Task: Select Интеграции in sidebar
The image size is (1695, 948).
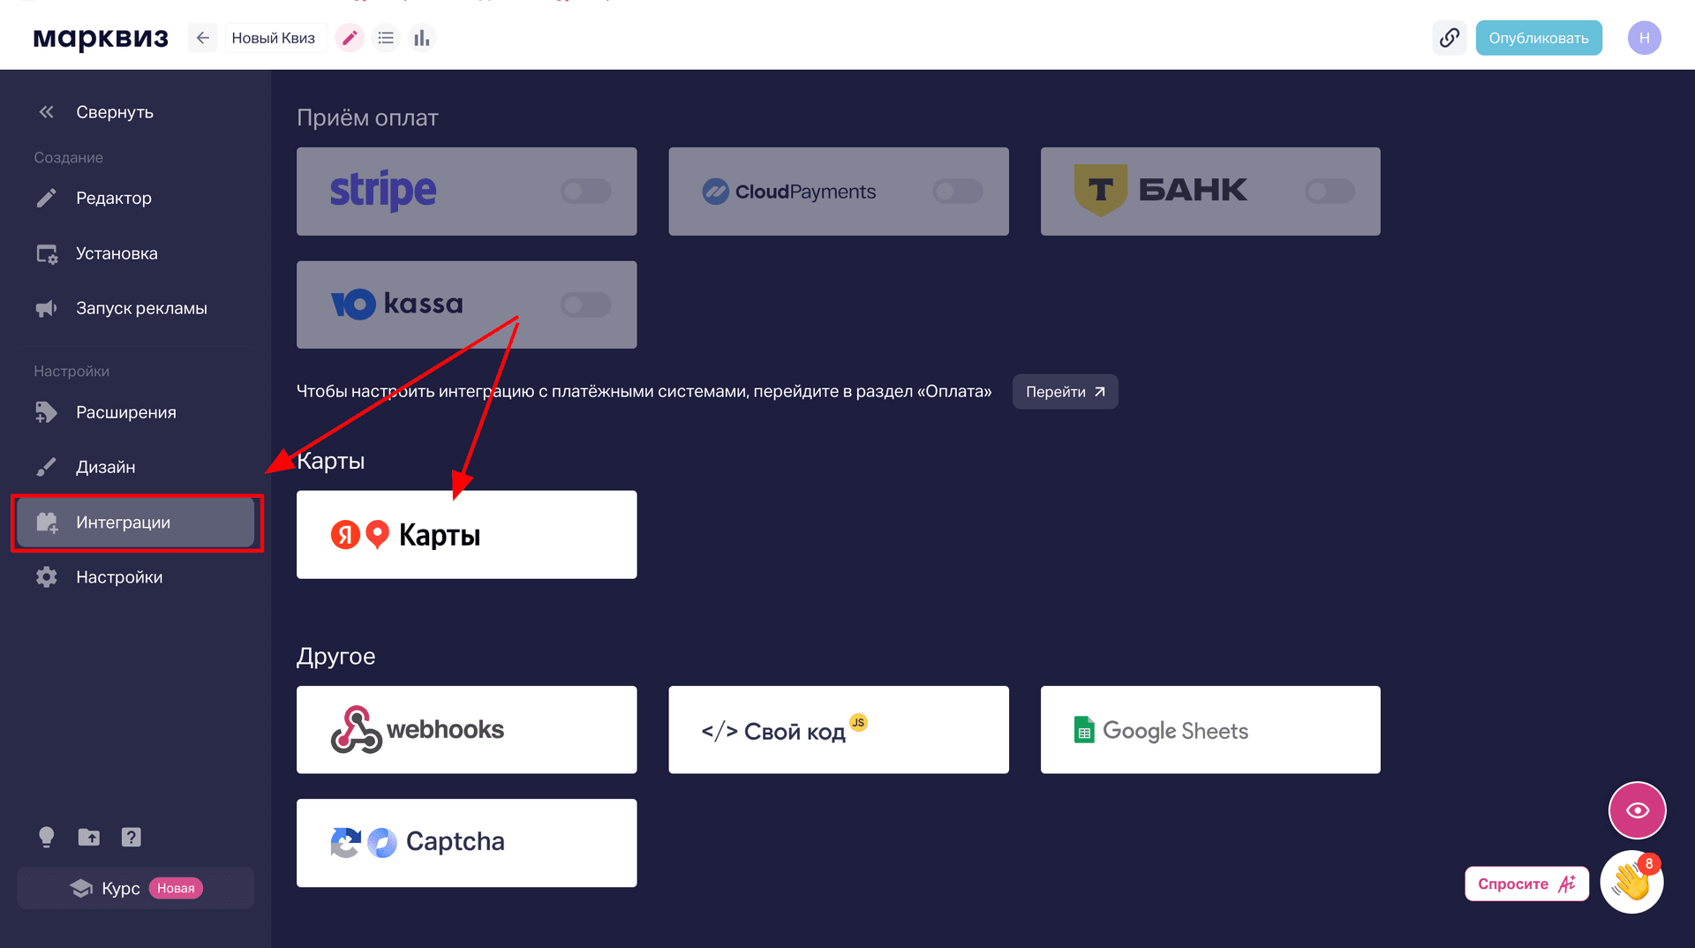Action: click(x=135, y=523)
